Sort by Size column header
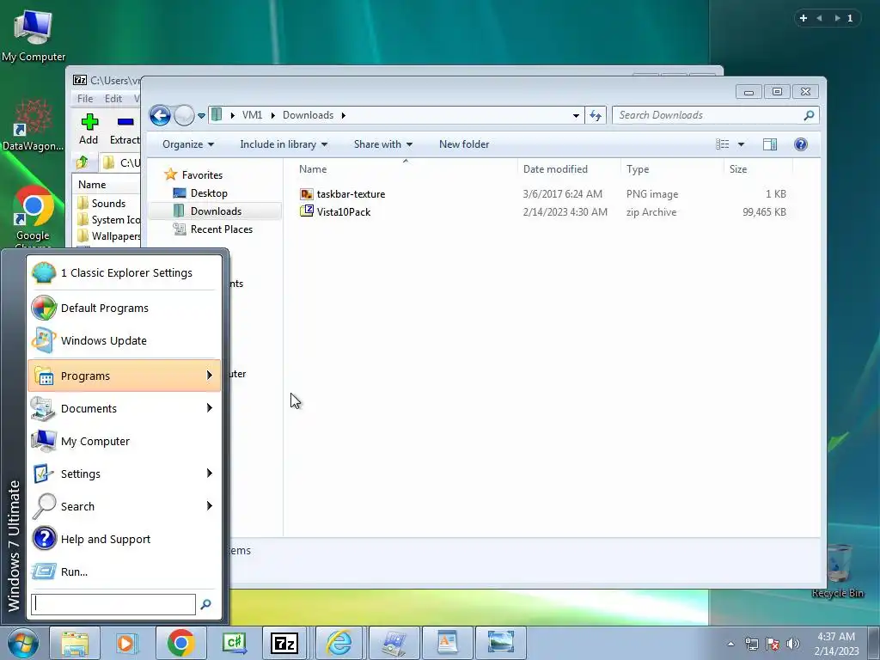The height and width of the screenshot is (660, 880). [x=758, y=169]
